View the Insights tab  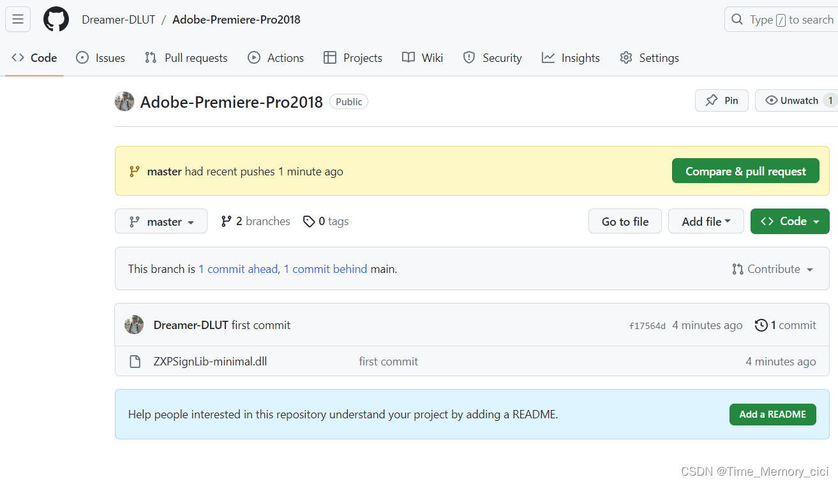pyautogui.click(x=571, y=58)
